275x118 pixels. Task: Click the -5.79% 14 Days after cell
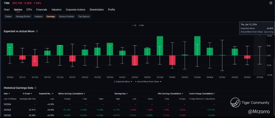182,115
